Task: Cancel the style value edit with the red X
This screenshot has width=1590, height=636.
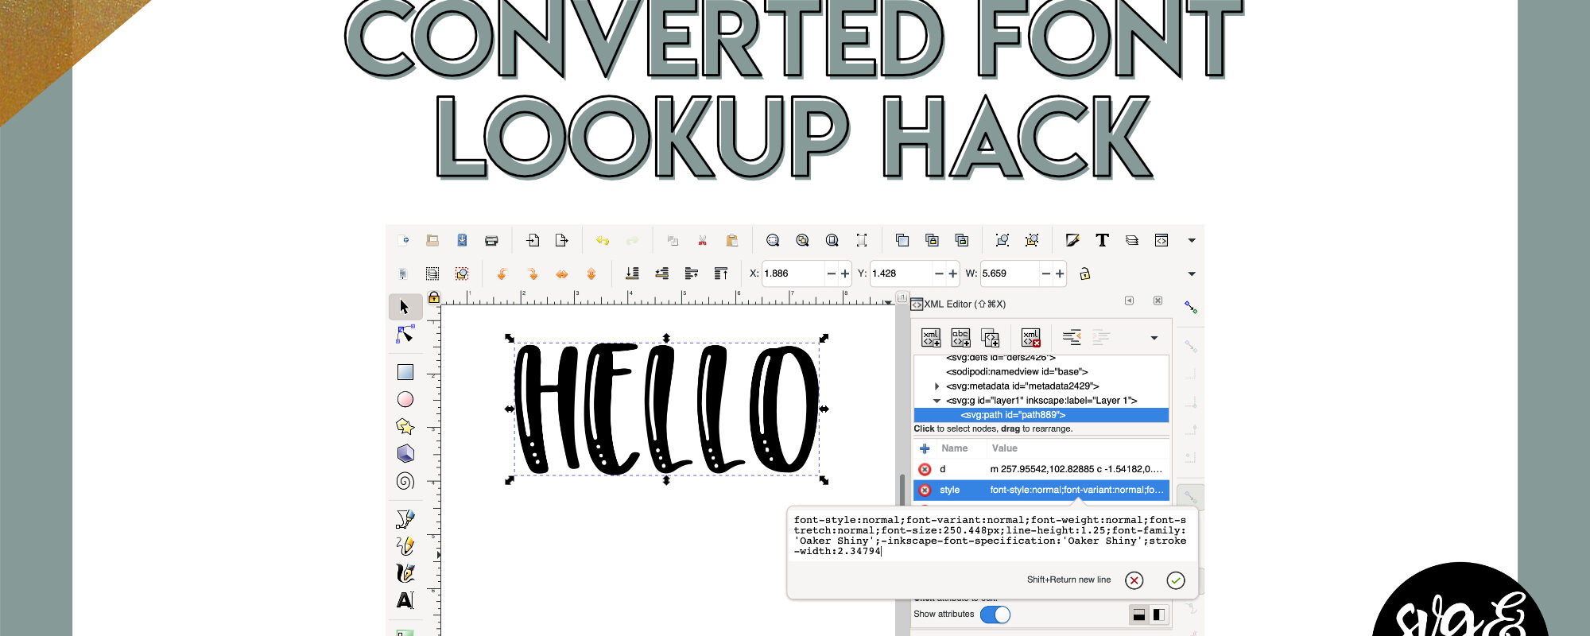Action: [1134, 580]
